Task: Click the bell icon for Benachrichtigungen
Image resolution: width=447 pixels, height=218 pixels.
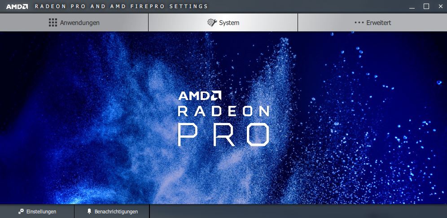Action: (89, 211)
